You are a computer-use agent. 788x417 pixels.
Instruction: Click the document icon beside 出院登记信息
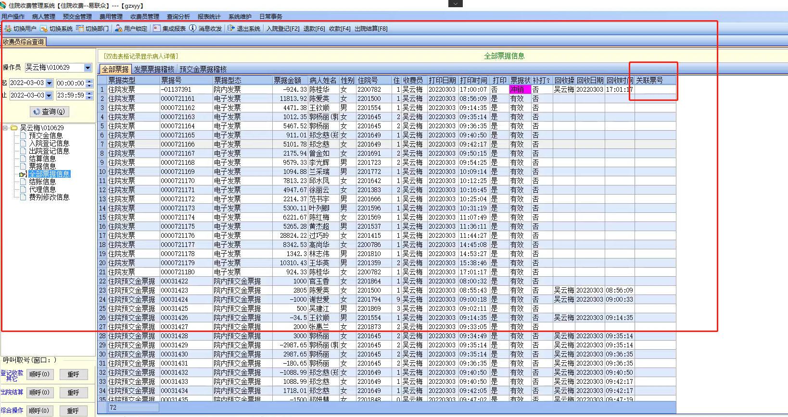(23, 151)
